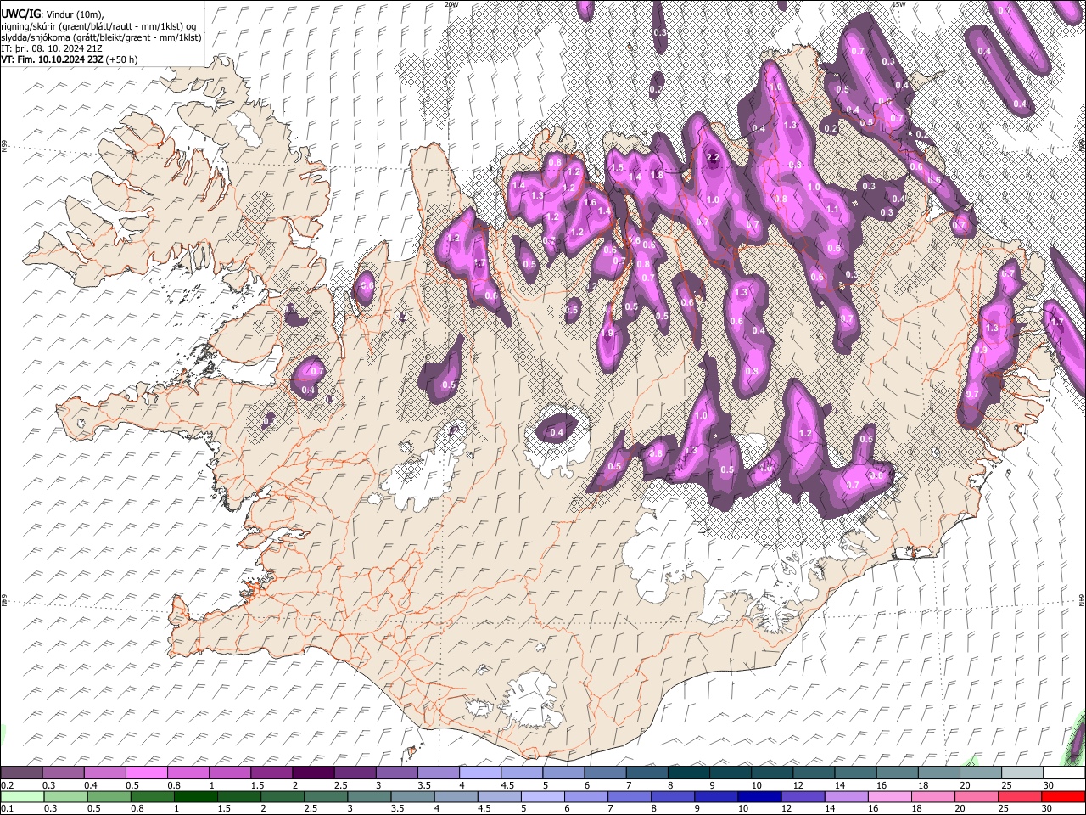This screenshot has width=1086, height=815.
Task: Click bottom-row dark blue swatch between 10 and 12
Action: (x=760, y=796)
